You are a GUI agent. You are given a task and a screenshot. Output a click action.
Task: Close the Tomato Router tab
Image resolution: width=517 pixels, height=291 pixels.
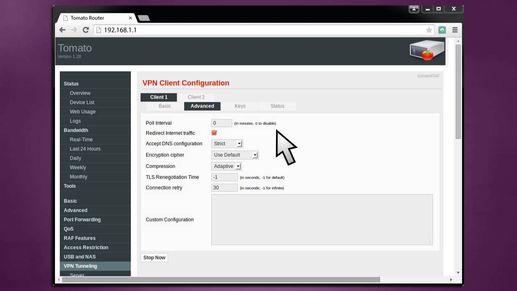pyautogui.click(x=130, y=18)
